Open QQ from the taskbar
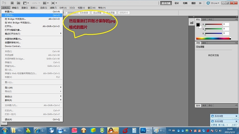This screenshot has height=134, width=239. pyautogui.click(x=113, y=131)
